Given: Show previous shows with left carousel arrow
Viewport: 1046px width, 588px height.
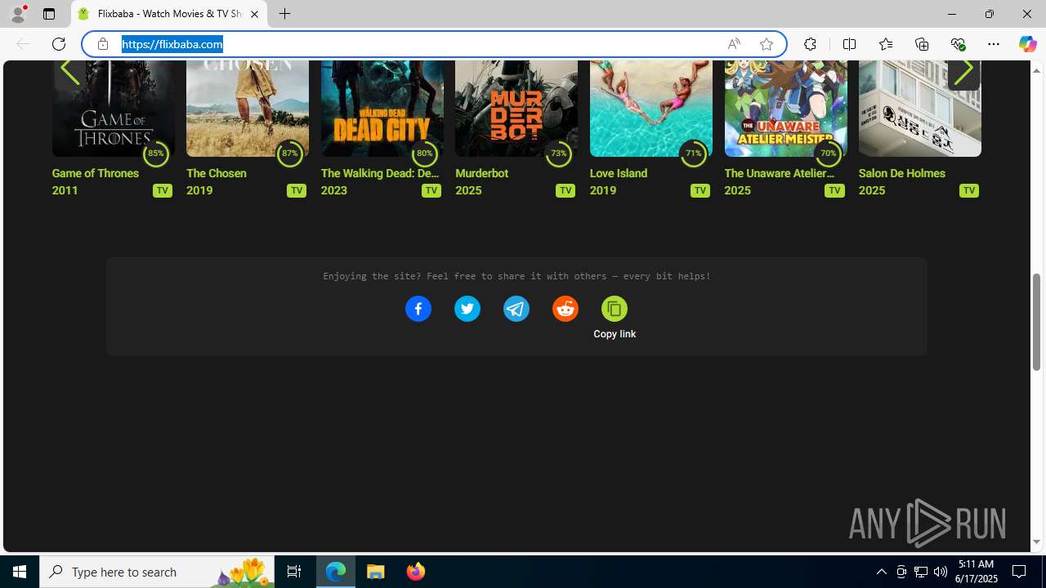Looking at the screenshot, I should pyautogui.click(x=70, y=72).
